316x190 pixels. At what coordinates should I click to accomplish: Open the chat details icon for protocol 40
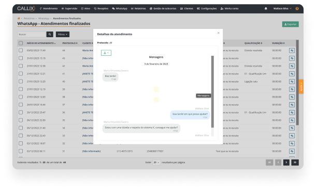click(292, 82)
